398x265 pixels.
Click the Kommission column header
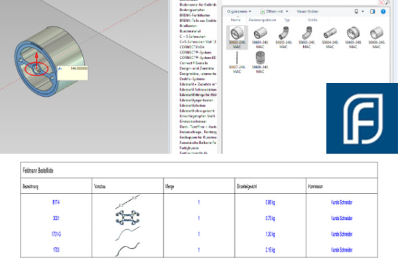(x=316, y=187)
